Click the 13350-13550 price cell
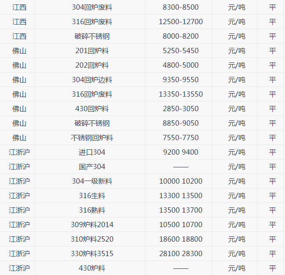Image resolution: width=285 pixels, height=275 pixels. pos(180,94)
